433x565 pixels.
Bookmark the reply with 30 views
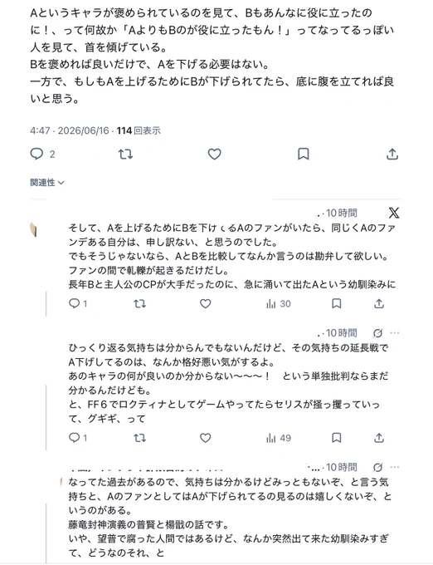click(336, 304)
